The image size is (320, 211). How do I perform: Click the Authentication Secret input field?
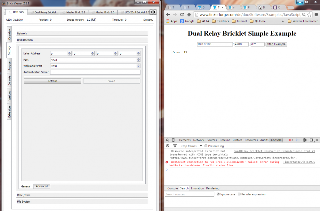click(x=95, y=72)
